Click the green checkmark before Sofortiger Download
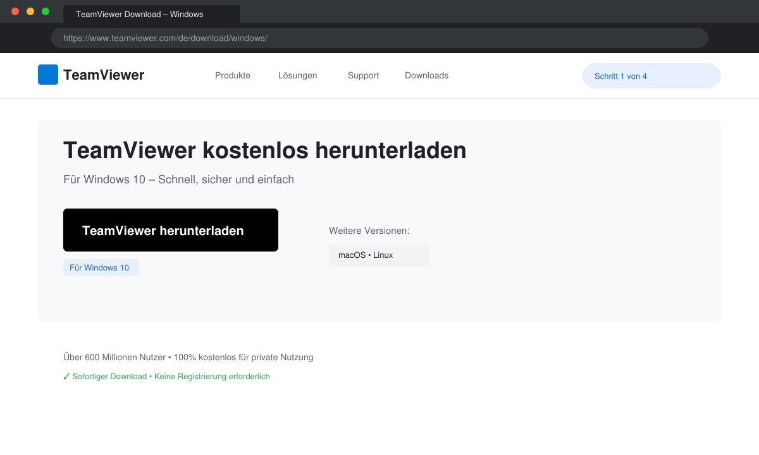Image resolution: width=759 pixels, height=455 pixels. pyautogui.click(x=66, y=377)
